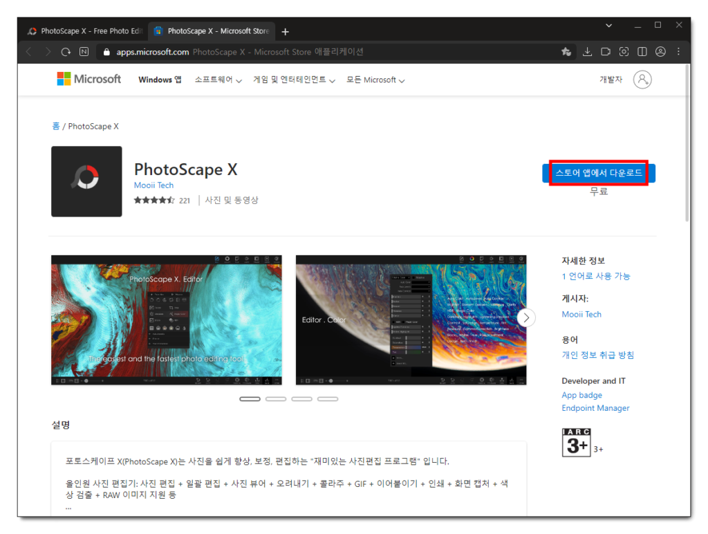Screen dimensions: 708x534
Task: Open the Mooii Tech link under the app title
Action: tap(153, 185)
